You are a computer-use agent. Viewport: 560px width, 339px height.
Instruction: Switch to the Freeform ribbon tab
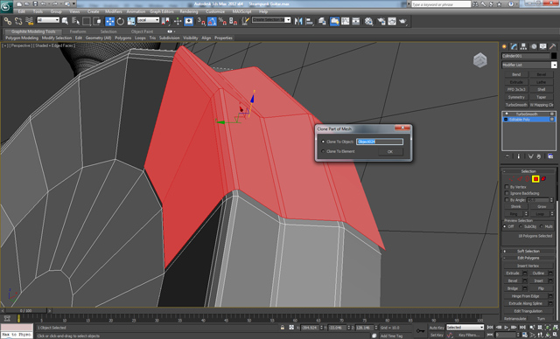pyautogui.click(x=78, y=31)
